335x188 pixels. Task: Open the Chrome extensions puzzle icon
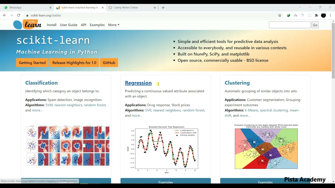pyautogui.click(x=316, y=15)
